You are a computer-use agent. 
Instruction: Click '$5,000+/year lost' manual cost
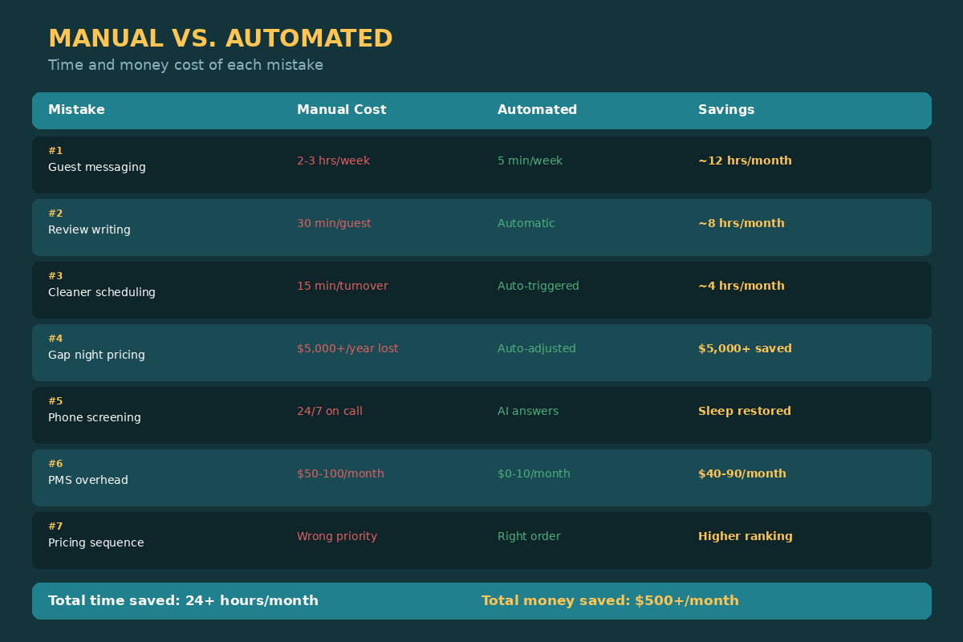coord(347,348)
